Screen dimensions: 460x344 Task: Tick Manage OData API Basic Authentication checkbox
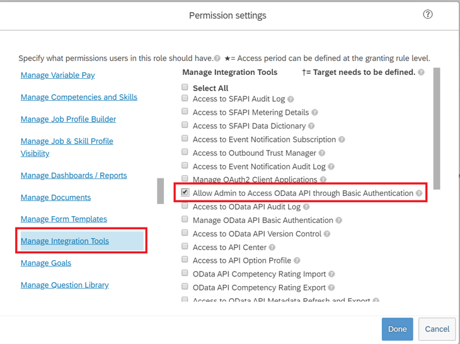185,220
